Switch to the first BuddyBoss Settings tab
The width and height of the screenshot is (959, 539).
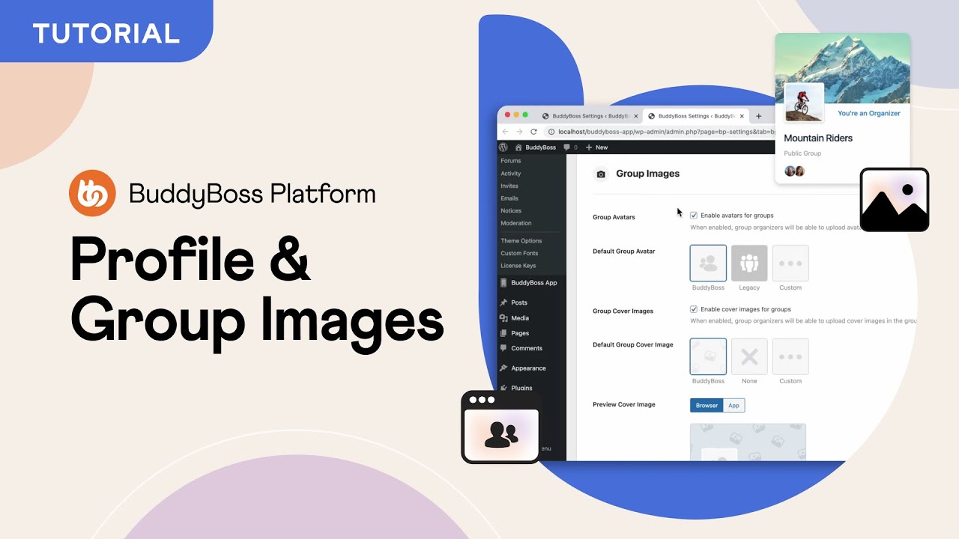click(x=589, y=116)
